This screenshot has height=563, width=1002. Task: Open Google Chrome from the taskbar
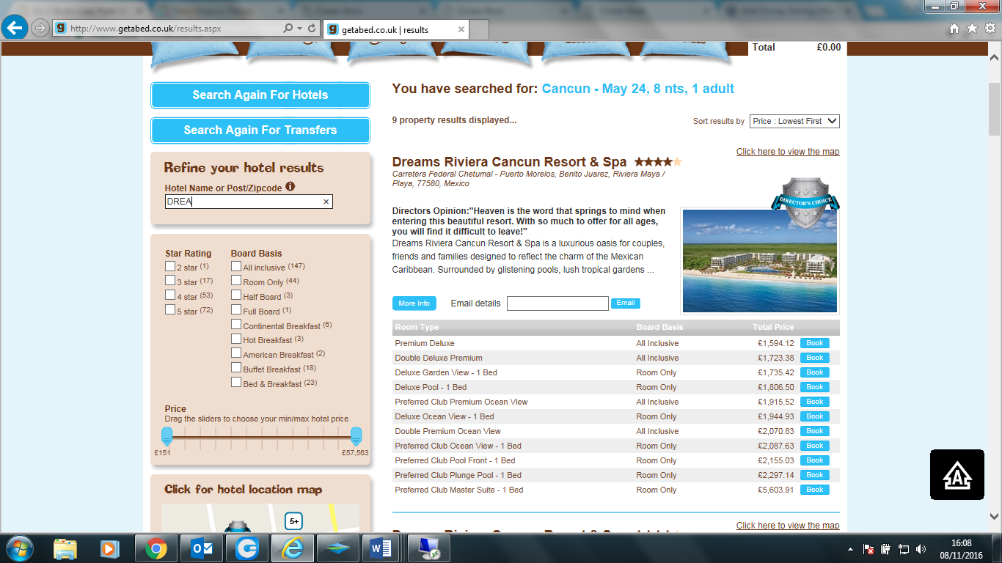pos(155,548)
